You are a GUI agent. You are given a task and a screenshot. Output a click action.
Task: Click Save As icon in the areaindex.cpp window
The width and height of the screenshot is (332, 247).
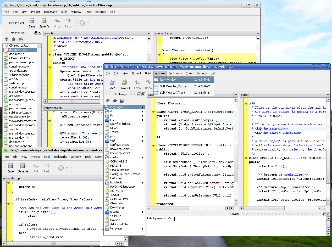click(23, 166)
